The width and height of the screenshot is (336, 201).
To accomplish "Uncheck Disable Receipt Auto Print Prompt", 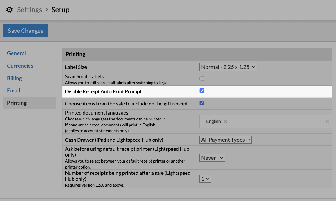I will (x=202, y=91).
